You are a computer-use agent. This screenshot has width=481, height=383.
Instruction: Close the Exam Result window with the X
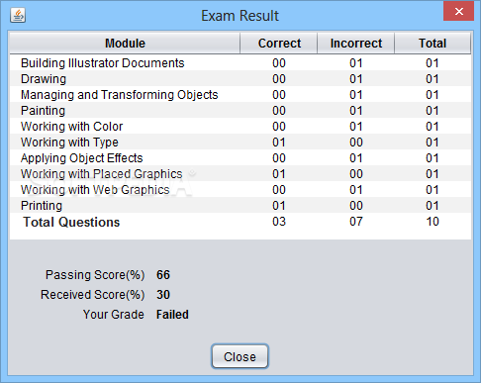point(458,12)
